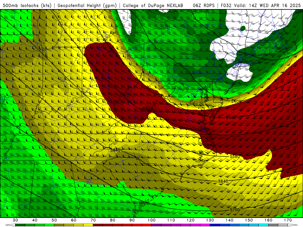Click the 5580 height contour label
The height and width of the screenshot is (227, 303).
pyautogui.click(x=235, y=157)
